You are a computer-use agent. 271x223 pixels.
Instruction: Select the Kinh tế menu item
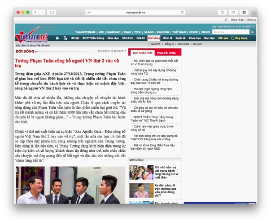click(x=168, y=38)
